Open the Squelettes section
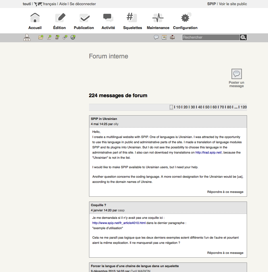Image resolution: width=268 pixels, height=272 pixels. (132, 22)
